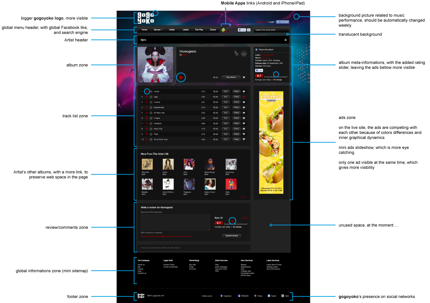
Task: Click the Vimeo icon in the footer
Action: coord(255,296)
